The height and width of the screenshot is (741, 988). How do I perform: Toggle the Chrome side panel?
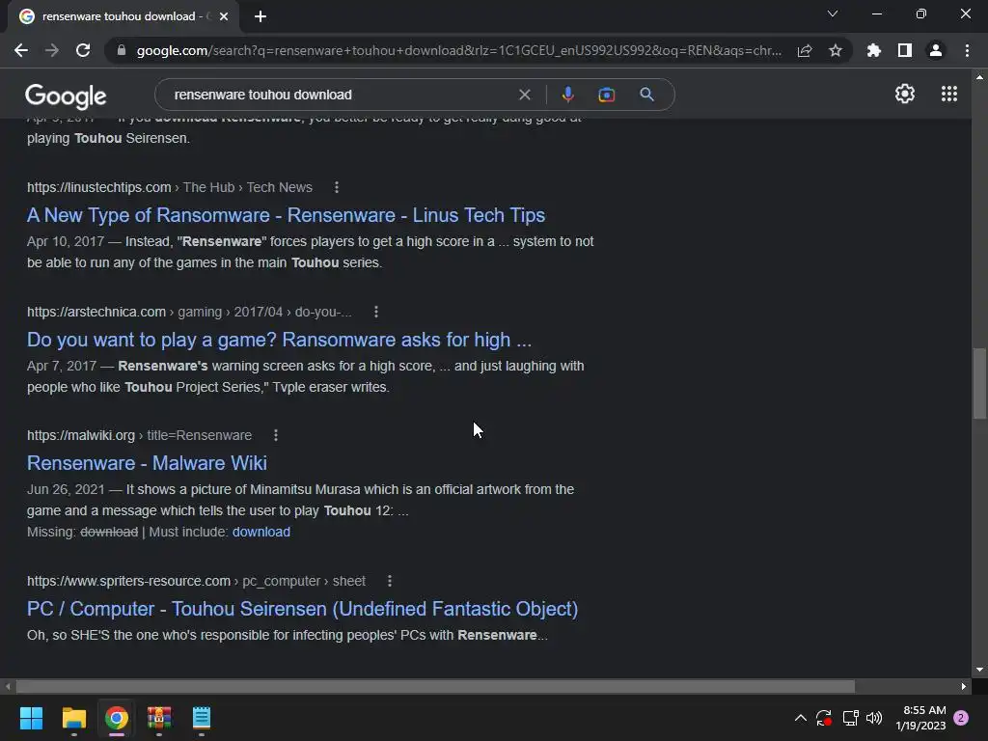click(905, 50)
